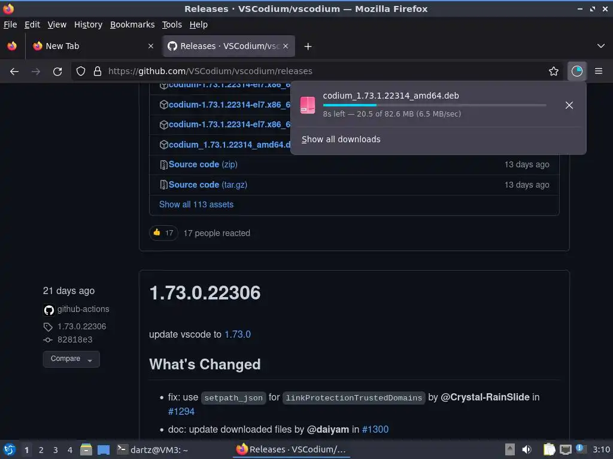Open the codium_1.73.1.22314_amd64 asset link
Screen dimensions: 613x459
(229, 145)
